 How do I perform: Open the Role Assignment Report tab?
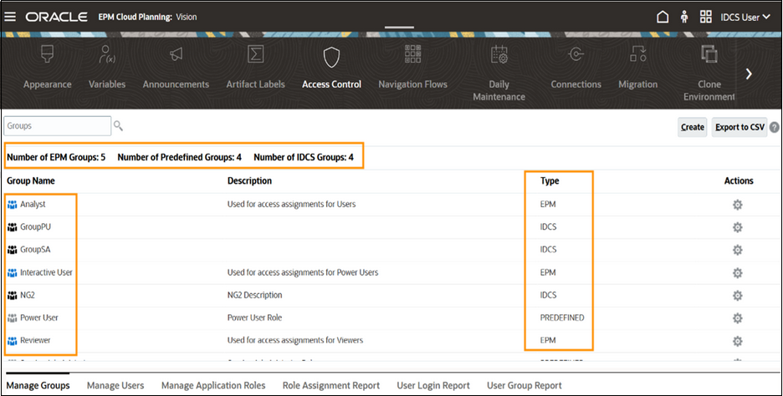click(x=331, y=385)
